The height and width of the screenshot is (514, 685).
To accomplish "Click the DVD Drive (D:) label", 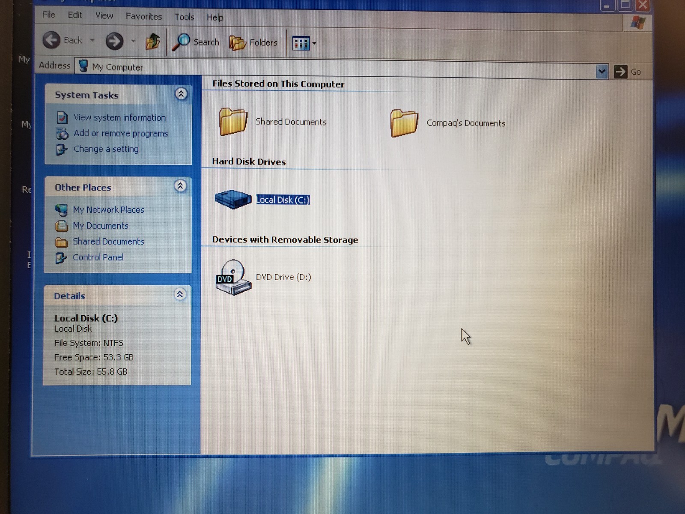I will pyautogui.click(x=283, y=277).
